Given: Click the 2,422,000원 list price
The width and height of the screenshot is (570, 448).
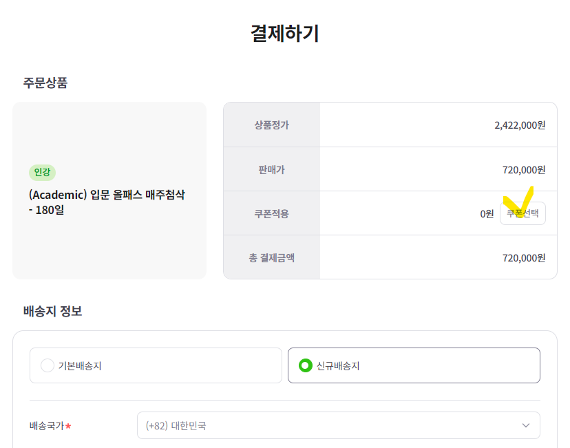Looking at the screenshot, I should pyautogui.click(x=520, y=125).
